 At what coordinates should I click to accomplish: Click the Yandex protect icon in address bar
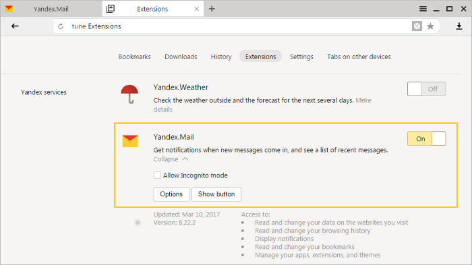point(417,26)
